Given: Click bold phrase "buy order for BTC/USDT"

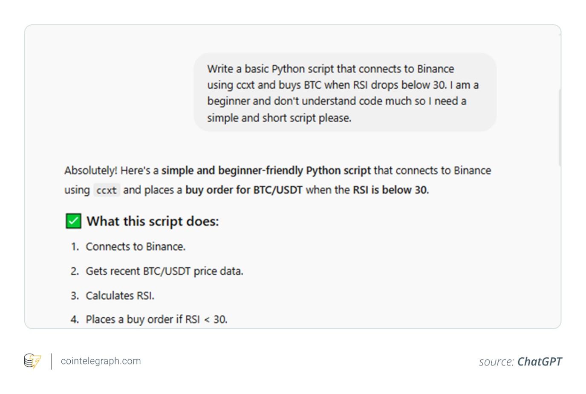Looking at the screenshot, I should pyautogui.click(x=244, y=190).
